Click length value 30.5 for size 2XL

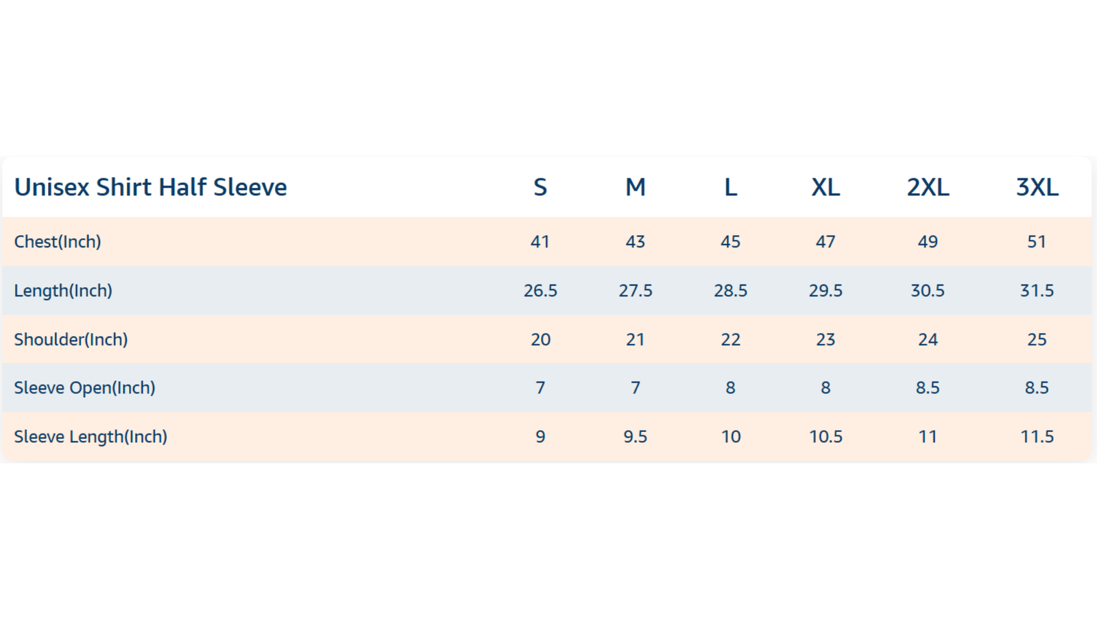928,291
